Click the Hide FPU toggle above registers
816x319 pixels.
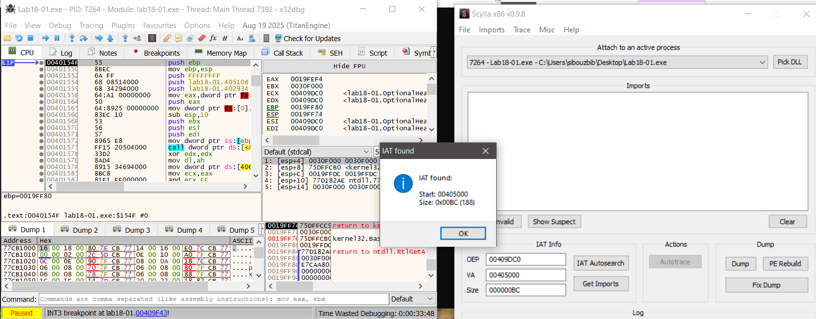click(x=349, y=66)
